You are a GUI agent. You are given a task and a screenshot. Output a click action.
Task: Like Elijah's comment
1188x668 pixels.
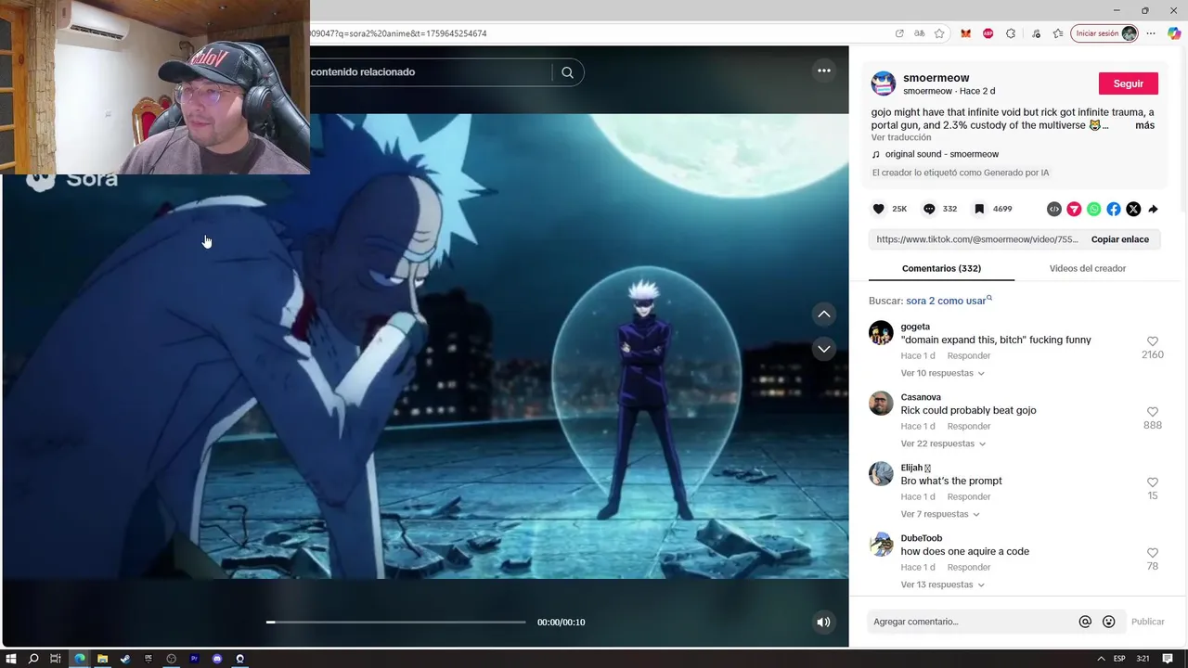1153,482
